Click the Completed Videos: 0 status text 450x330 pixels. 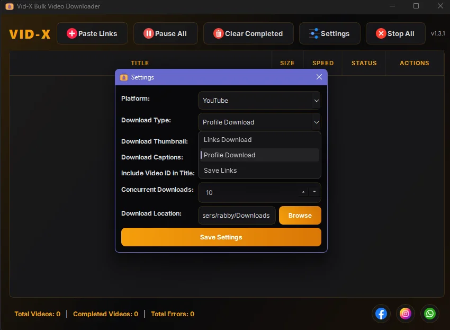105,314
